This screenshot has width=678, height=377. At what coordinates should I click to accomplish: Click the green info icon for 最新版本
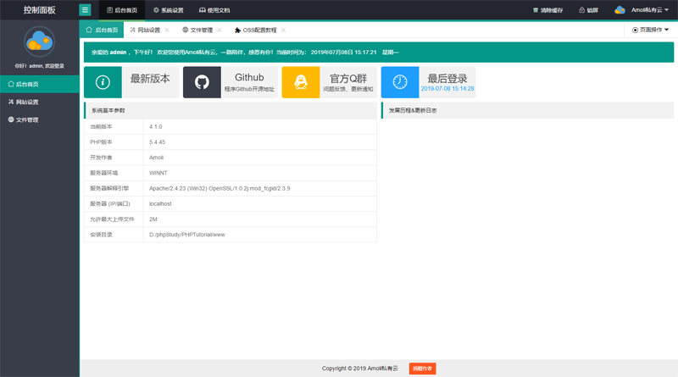tap(103, 82)
